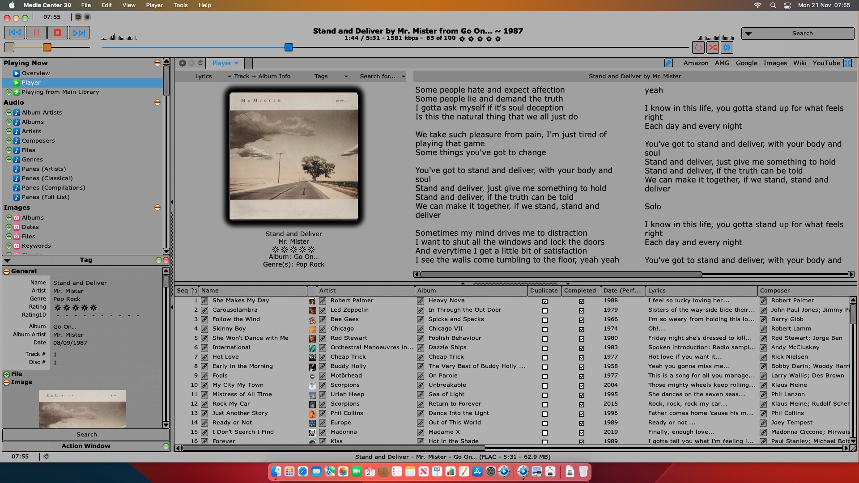
Task: Collapse the Playing Now section
Action: (157, 63)
